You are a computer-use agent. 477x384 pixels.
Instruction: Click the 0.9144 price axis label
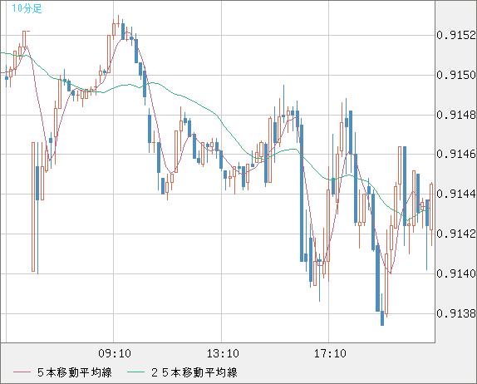point(456,194)
